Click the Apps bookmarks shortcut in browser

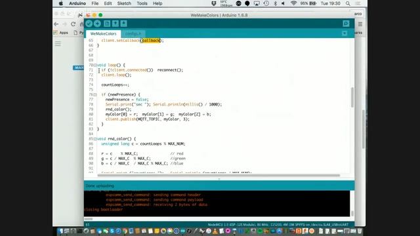[61, 33]
